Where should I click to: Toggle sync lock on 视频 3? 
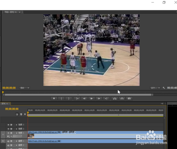click(x=11, y=125)
